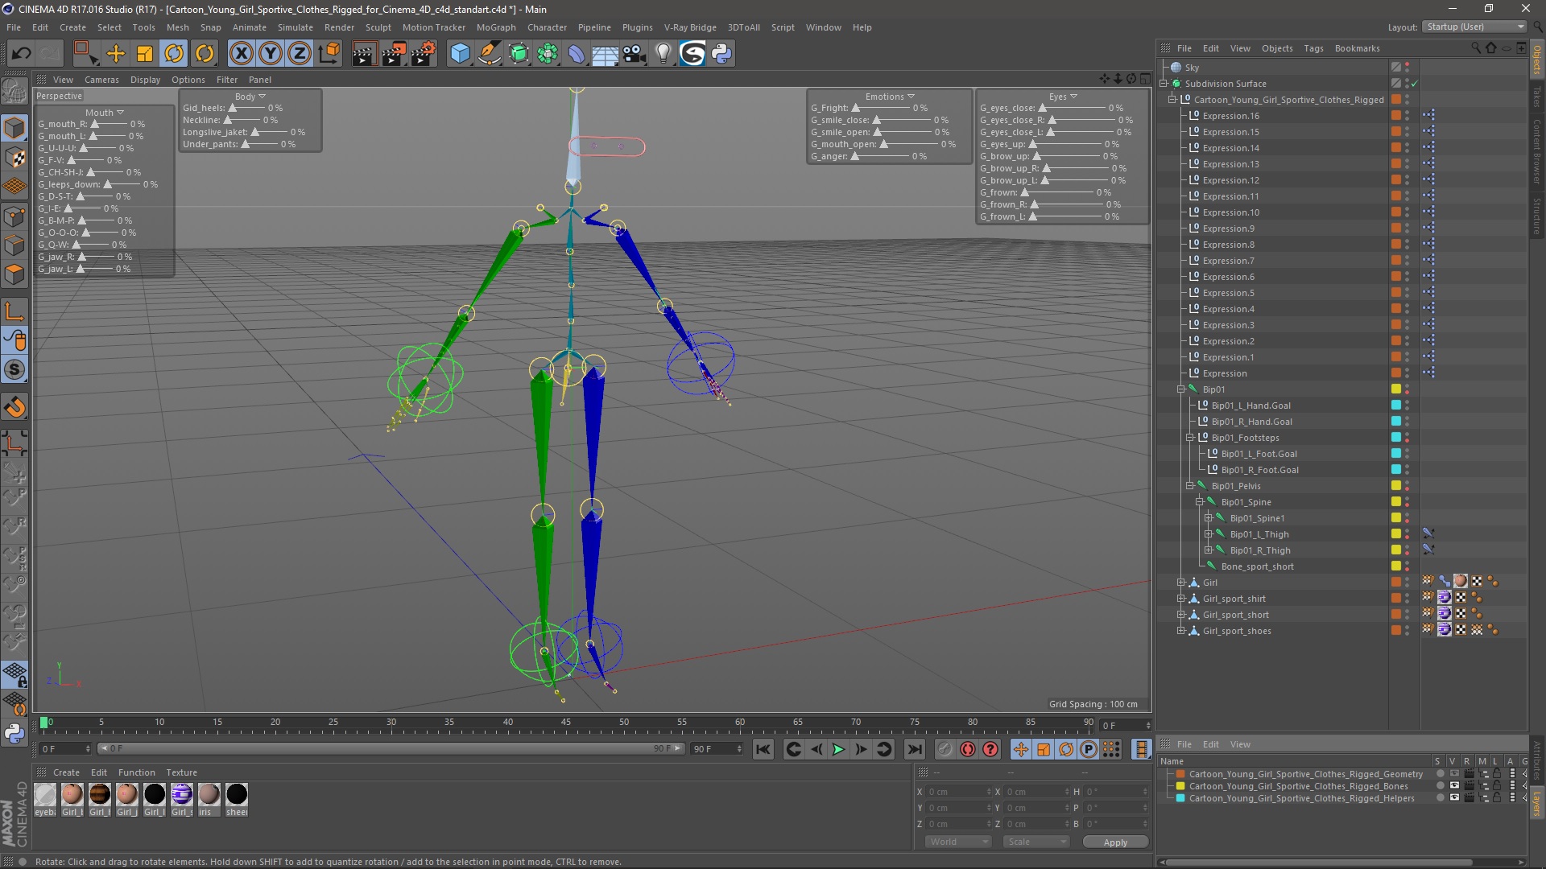Switch to polygon mode in left sidebar
Image resolution: width=1546 pixels, height=869 pixels.
(x=14, y=274)
